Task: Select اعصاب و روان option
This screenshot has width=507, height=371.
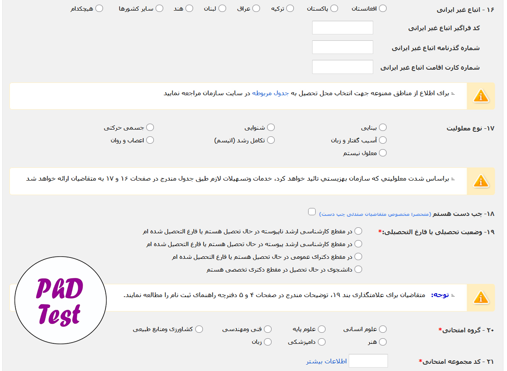Action: coord(150,140)
